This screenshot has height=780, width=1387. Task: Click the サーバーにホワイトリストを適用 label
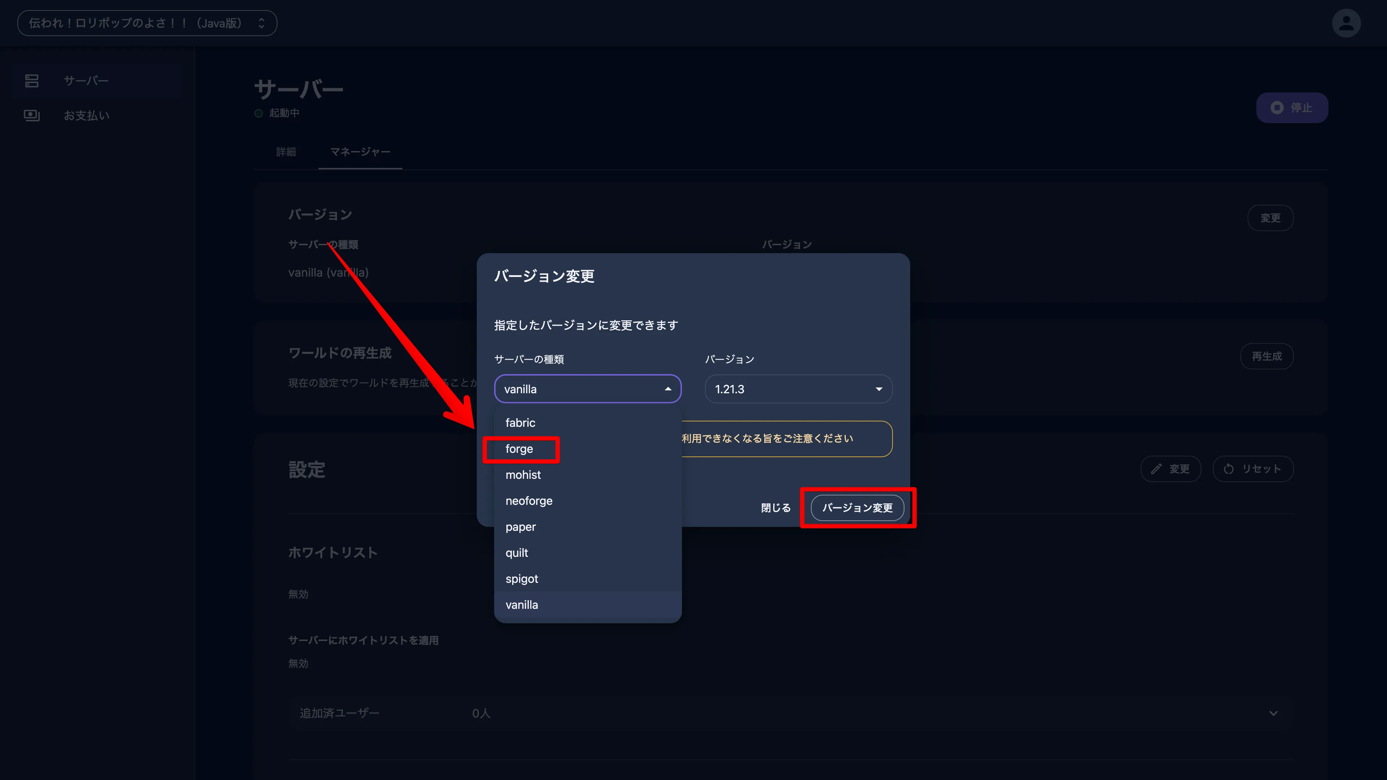pyautogui.click(x=363, y=640)
